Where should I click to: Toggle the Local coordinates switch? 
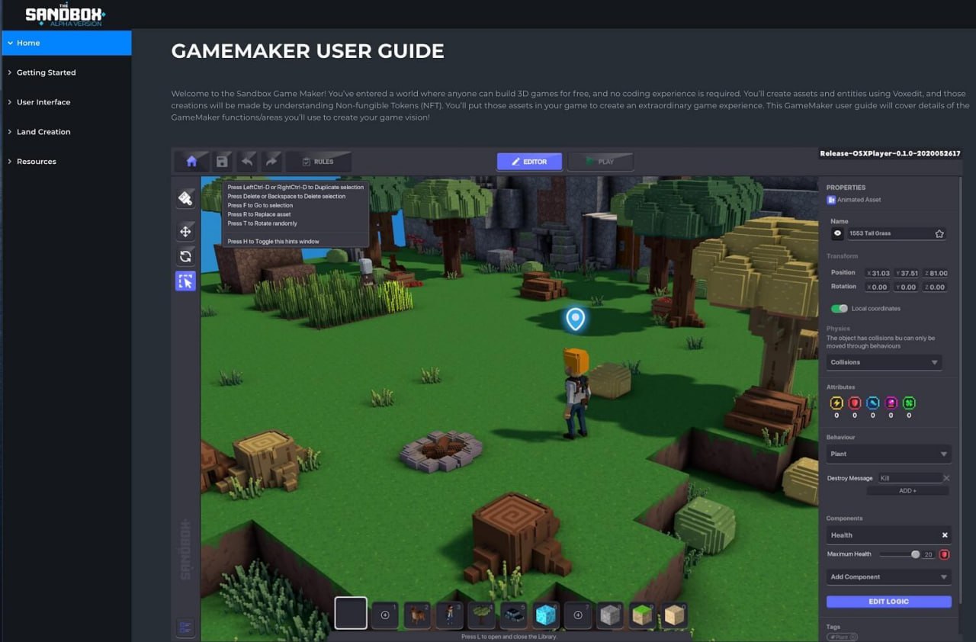point(839,308)
